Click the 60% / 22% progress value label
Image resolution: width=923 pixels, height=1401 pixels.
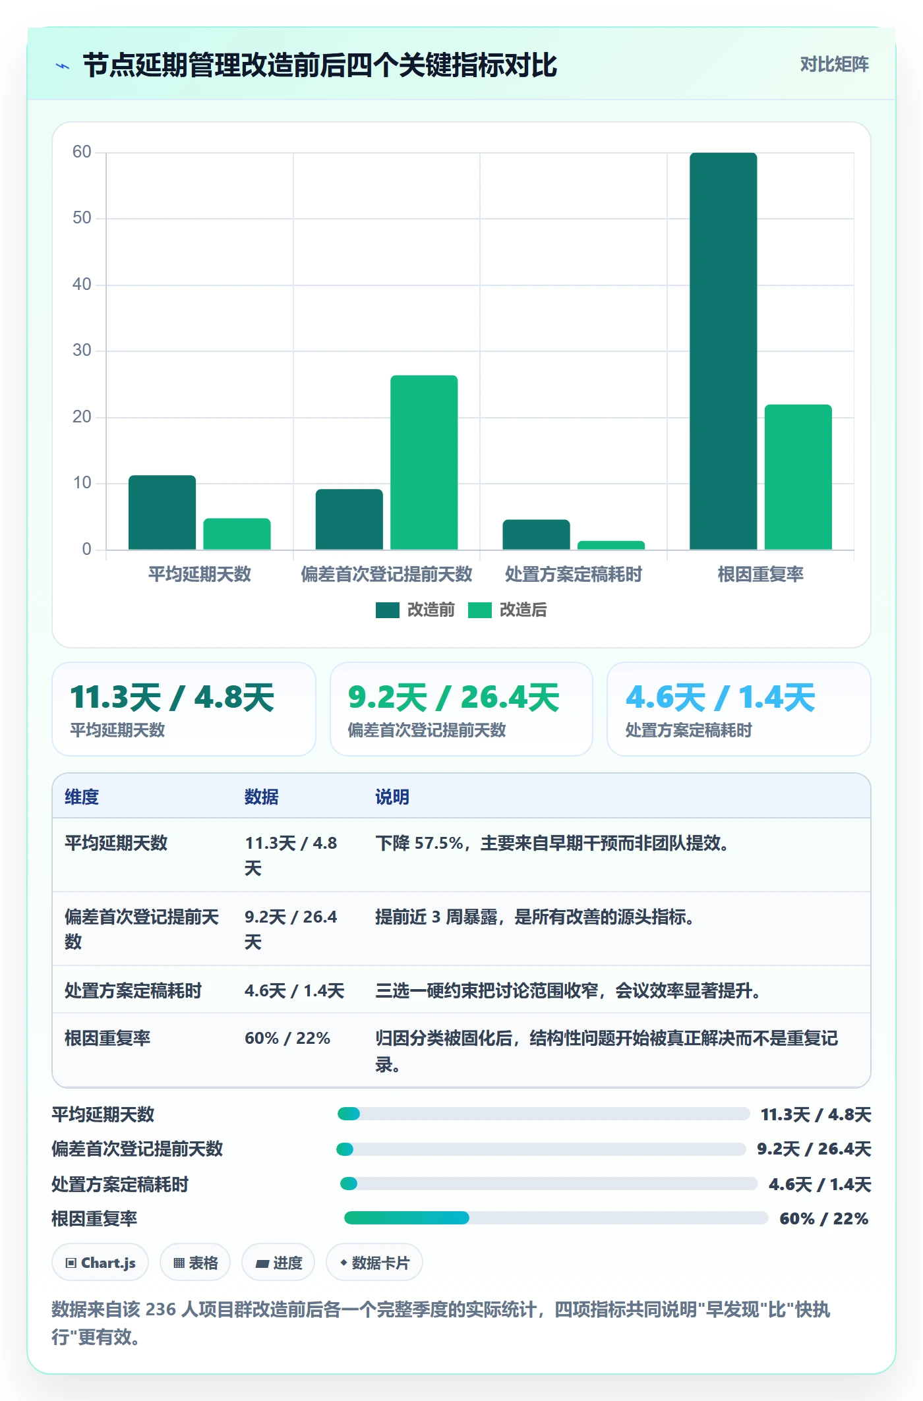click(824, 1218)
